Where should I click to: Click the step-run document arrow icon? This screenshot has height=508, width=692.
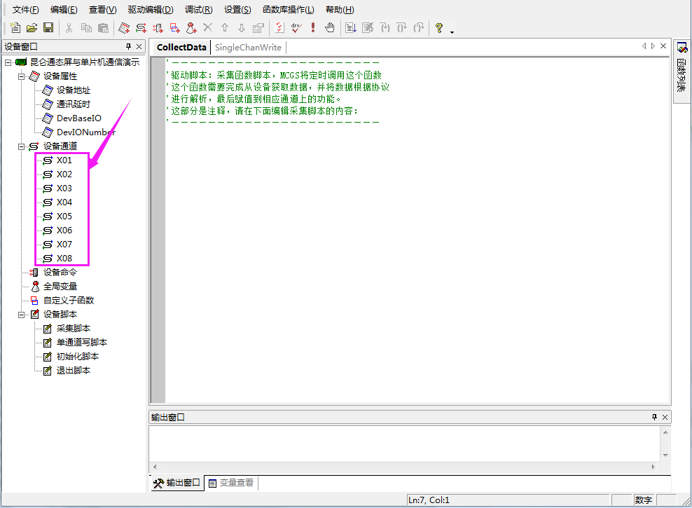pyautogui.click(x=351, y=28)
